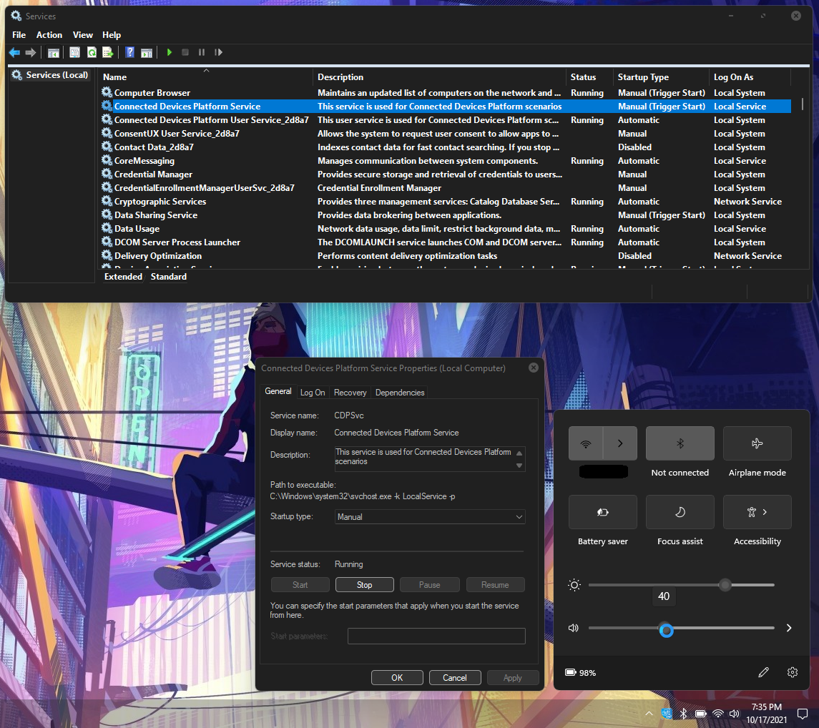The image size is (819, 728).
Task: Toggle the Airplane mode quick setting
Action: [757, 443]
